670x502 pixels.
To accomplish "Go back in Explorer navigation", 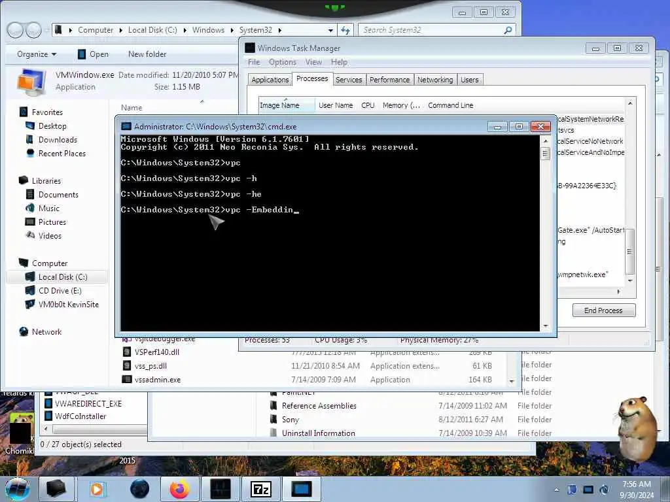I will [15, 30].
